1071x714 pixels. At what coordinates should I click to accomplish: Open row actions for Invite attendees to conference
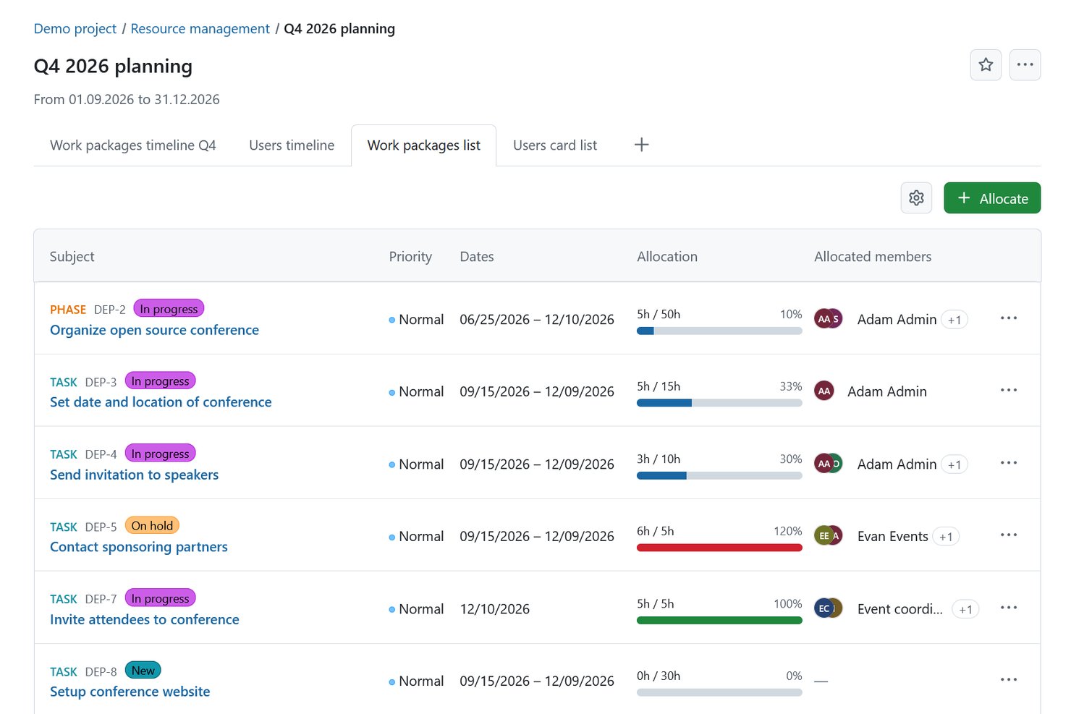click(1009, 608)
